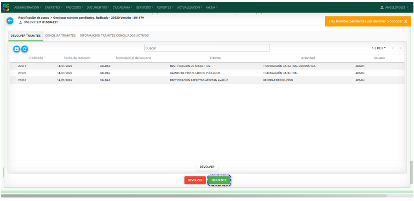Open the 1-3 DE 3 rows dropdown
Image resolution: width=414 pixels, height=201 pixels.
pos(379,48)
